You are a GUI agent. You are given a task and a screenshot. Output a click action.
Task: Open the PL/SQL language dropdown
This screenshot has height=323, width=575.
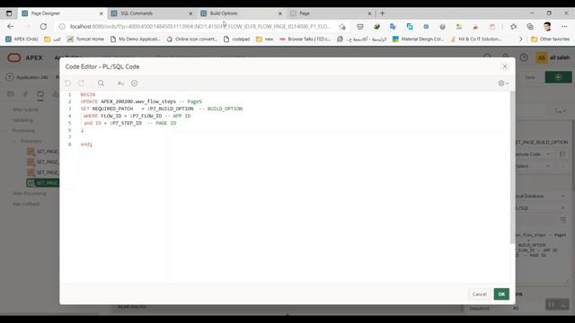click(x=542, y=208)
